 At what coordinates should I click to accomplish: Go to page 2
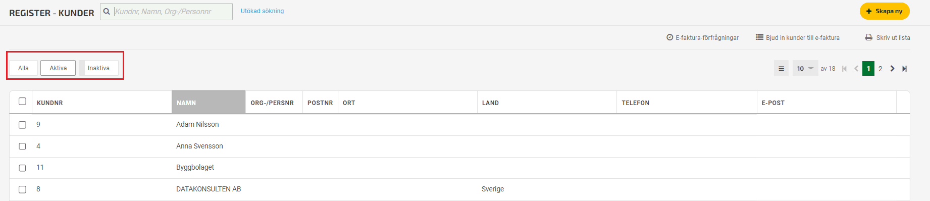[880, 69]
